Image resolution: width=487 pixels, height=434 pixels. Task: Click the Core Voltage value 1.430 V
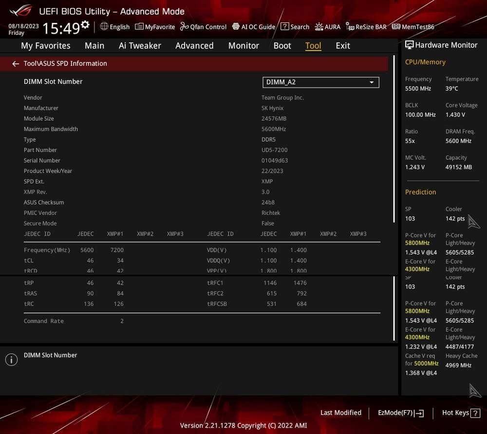coord(455,115)
